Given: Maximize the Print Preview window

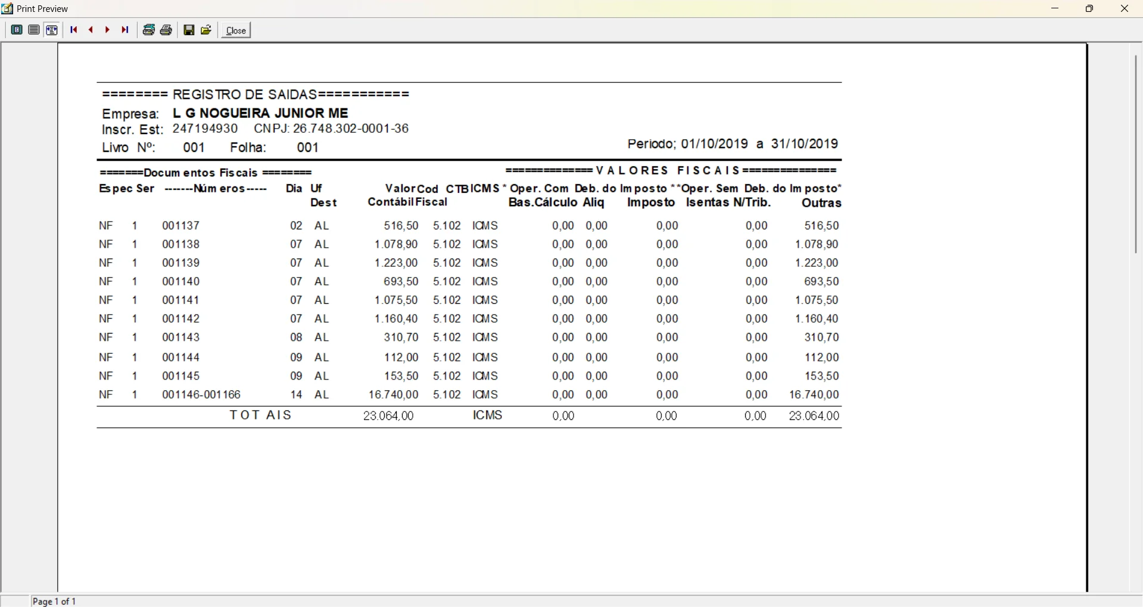Looking at the screenshot, I should click(1090, 9).
